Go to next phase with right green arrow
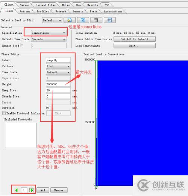This screenshot has height=196, width=188. (x=31, y=190)
